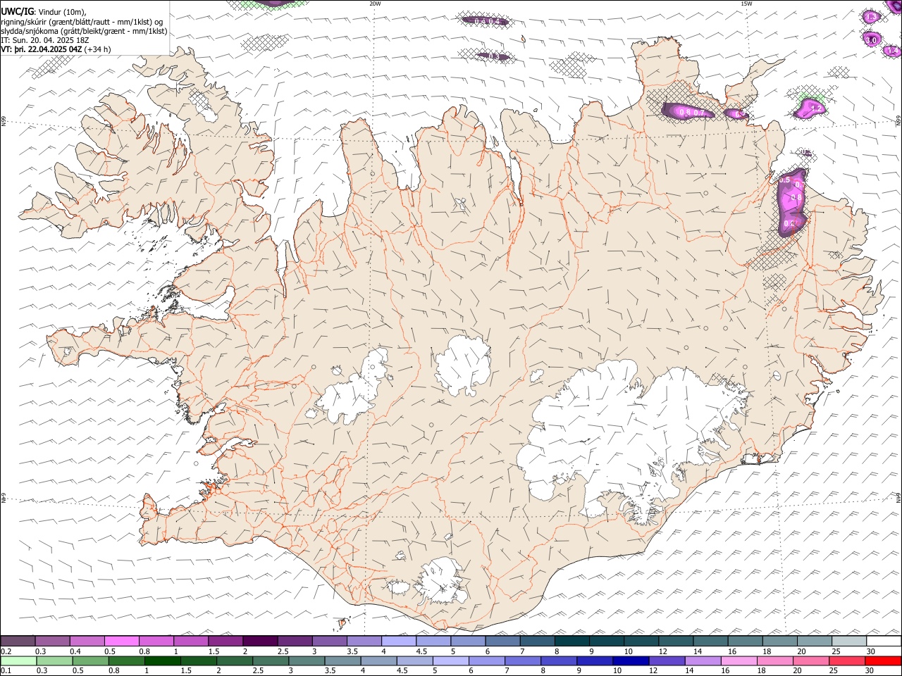Click the lower legend grey-green swatch labeled 3

click(x=307, y=661)
